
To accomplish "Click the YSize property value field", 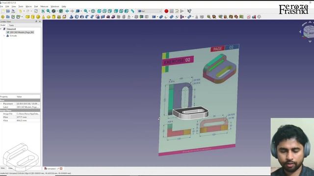I will (28, 121).
